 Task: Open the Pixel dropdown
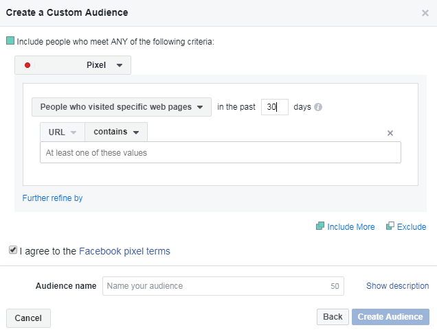point(73,65)
